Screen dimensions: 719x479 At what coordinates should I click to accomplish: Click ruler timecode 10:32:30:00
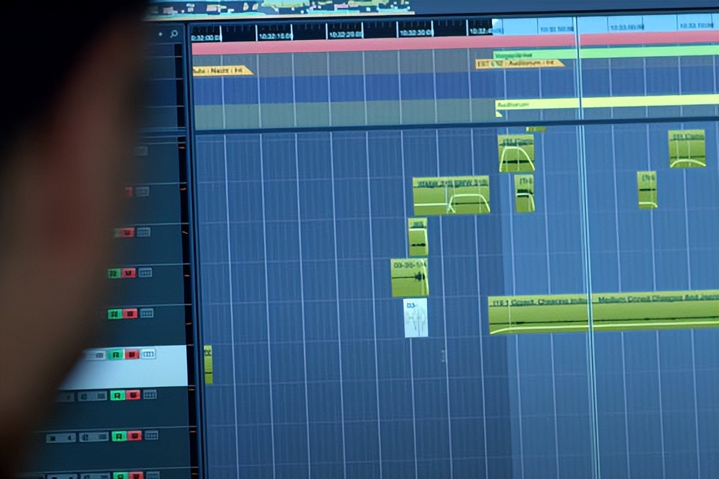pos(416,33)
